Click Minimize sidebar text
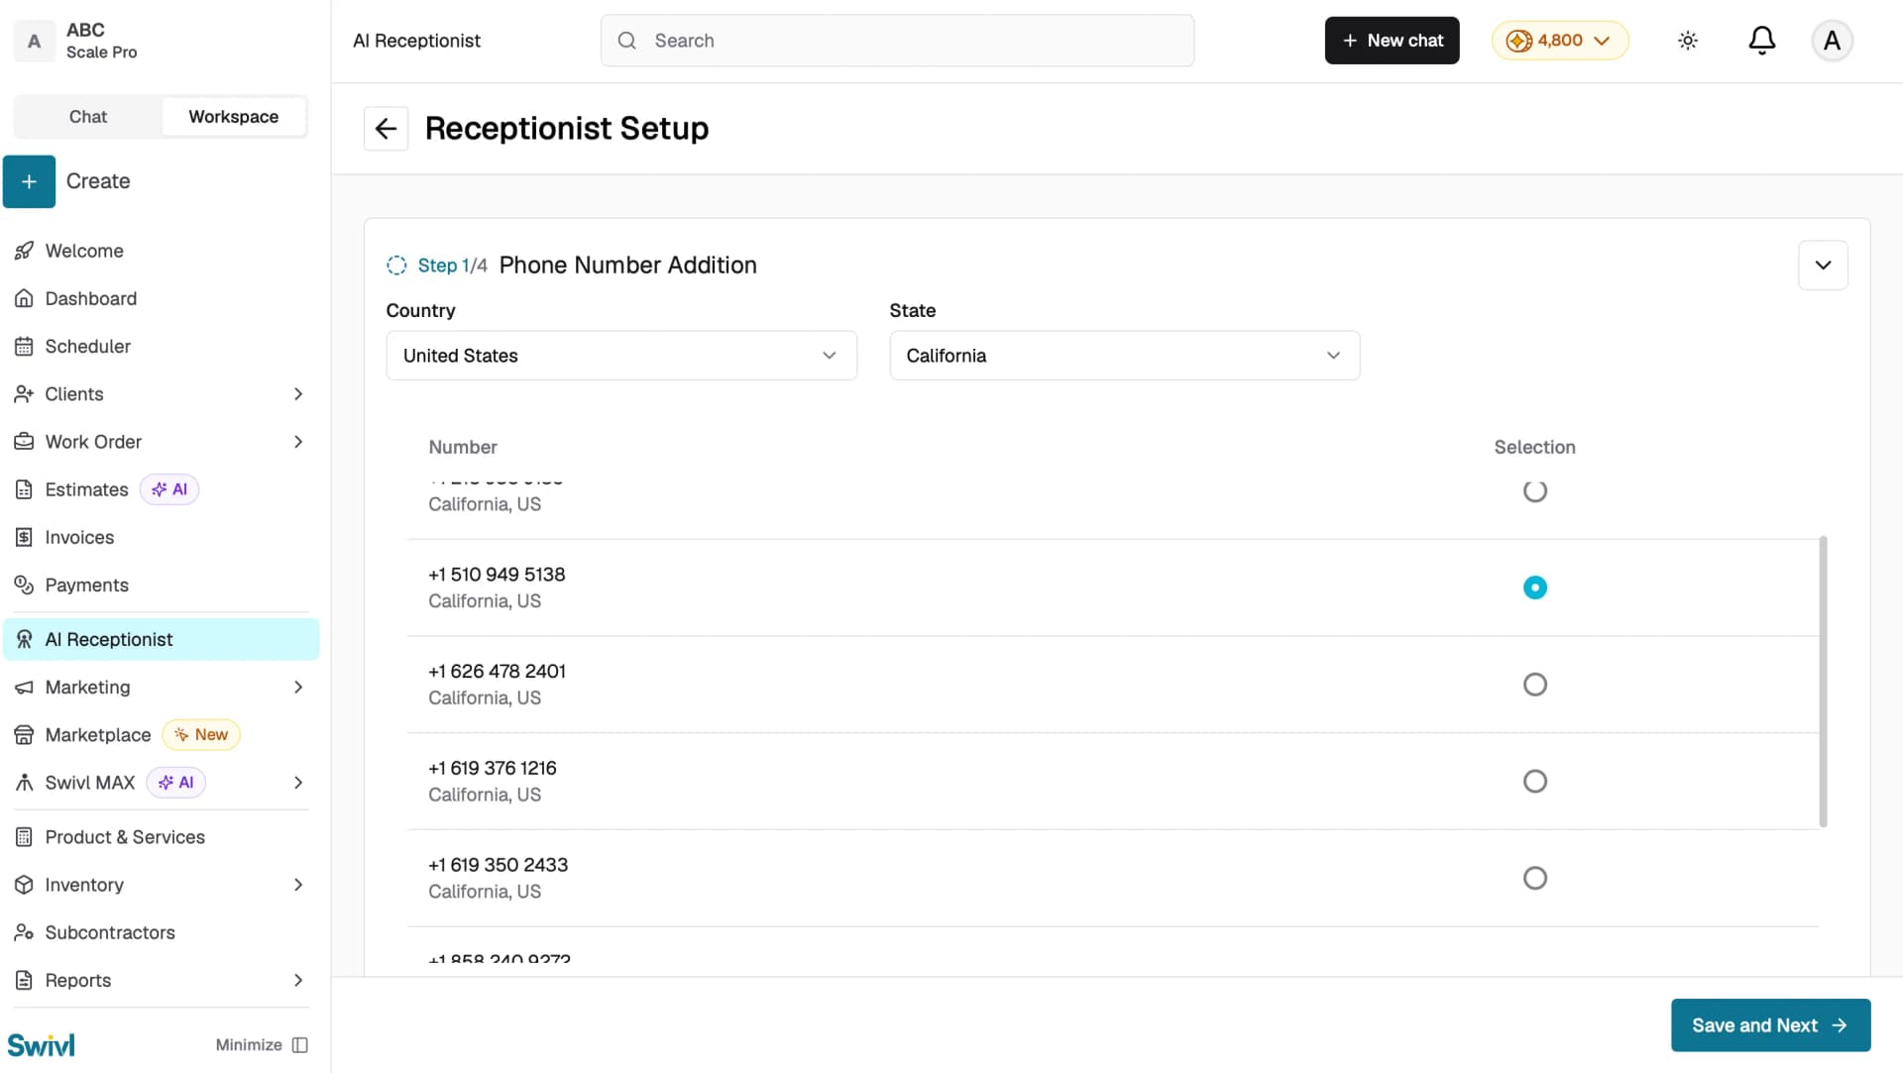Screen dimensions: 1903x1073 (249, 1045)
